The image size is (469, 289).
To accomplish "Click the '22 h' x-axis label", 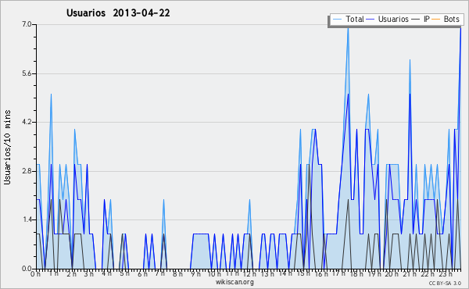I will [x=428, y=274].
